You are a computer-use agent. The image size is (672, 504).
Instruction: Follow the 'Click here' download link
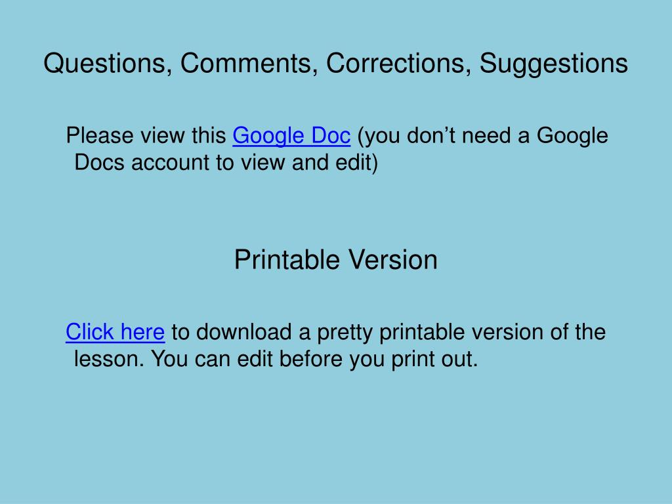click(x=115, y=332)
